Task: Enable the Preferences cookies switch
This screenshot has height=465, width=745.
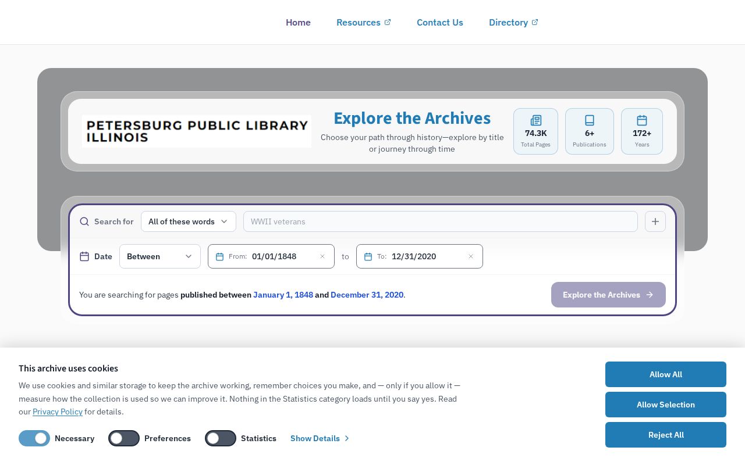Action: coord(124,438)
